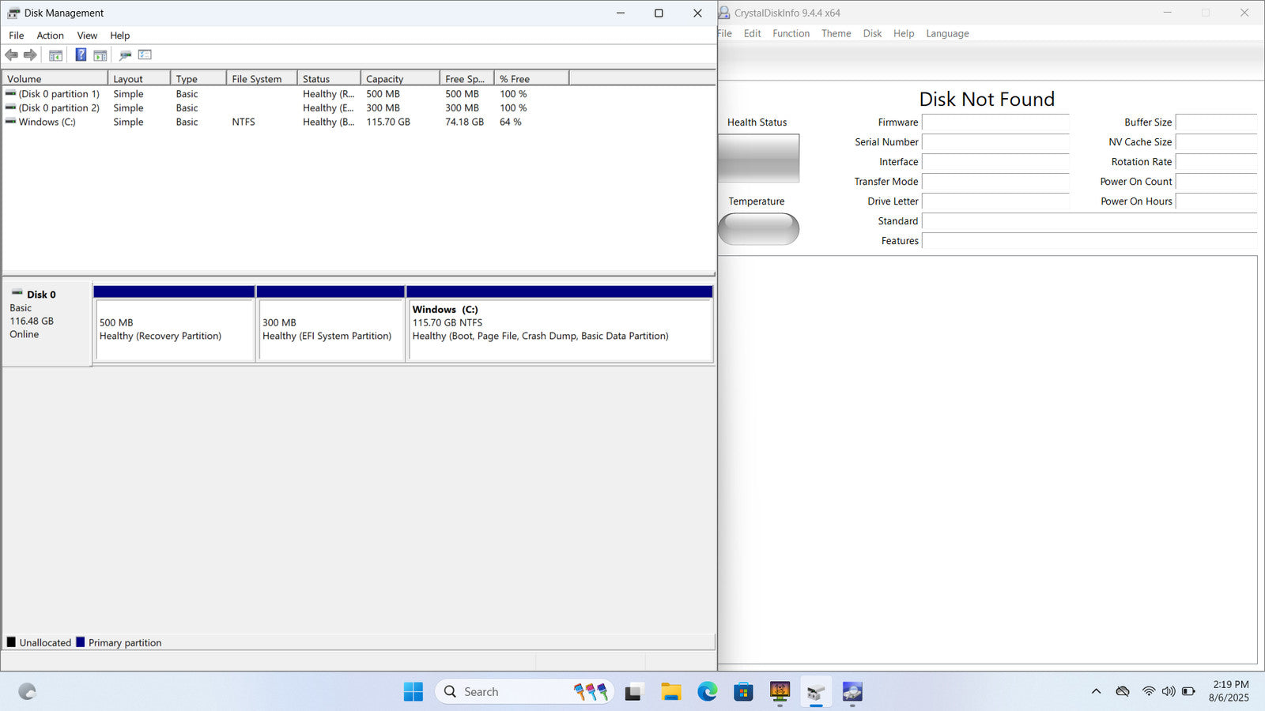
Task: Open Language menu in CrystalDiskInfo
Action: [x=947, y=33]
